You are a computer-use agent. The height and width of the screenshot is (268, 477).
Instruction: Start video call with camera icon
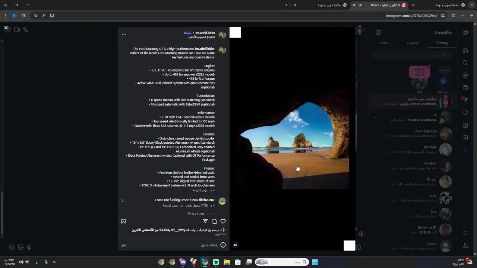[17, 30]
